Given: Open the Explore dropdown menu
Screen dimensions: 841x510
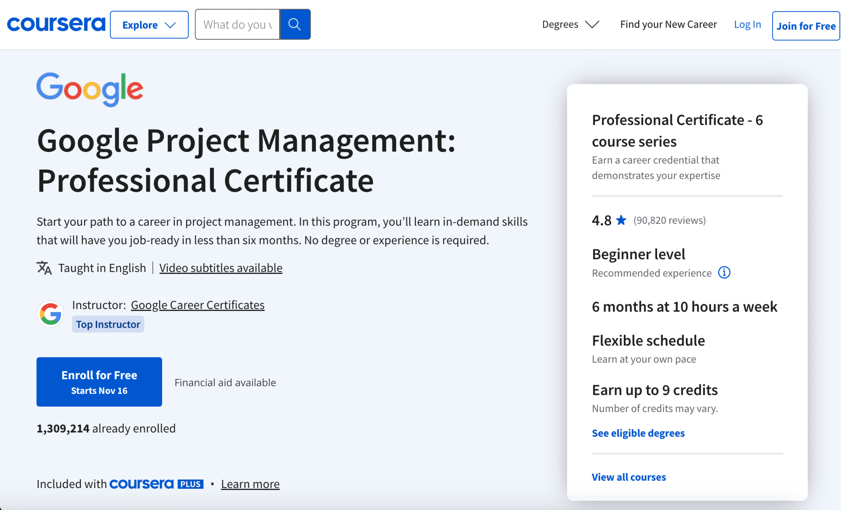Looking at the screenshot, I should pyautogui.click(x=149, y=24).
